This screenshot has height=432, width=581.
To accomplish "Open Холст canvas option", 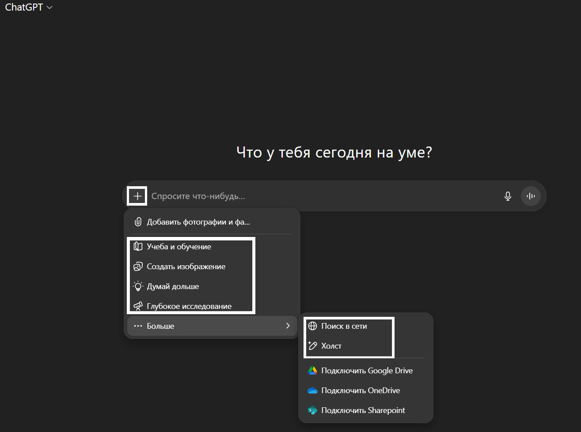I will click(331, 346).
